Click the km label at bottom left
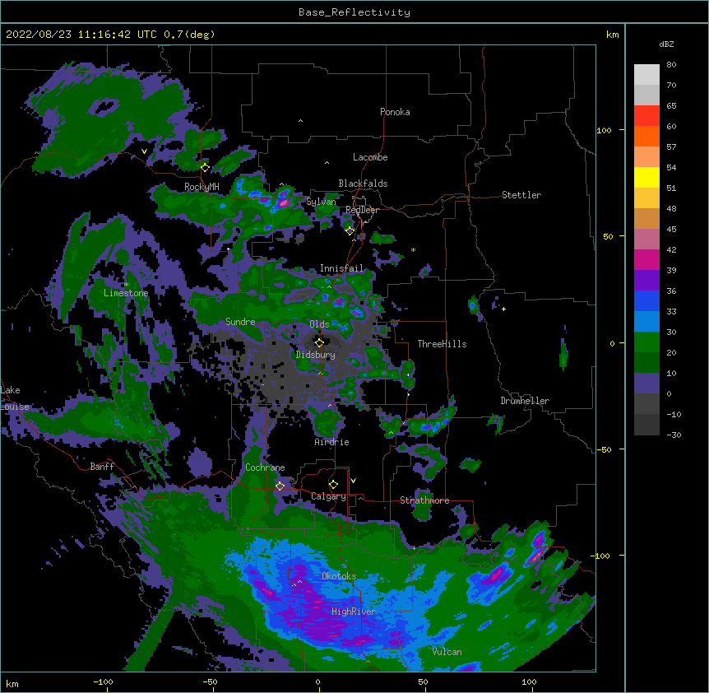The image size is (709, 693). coord(12,683)
